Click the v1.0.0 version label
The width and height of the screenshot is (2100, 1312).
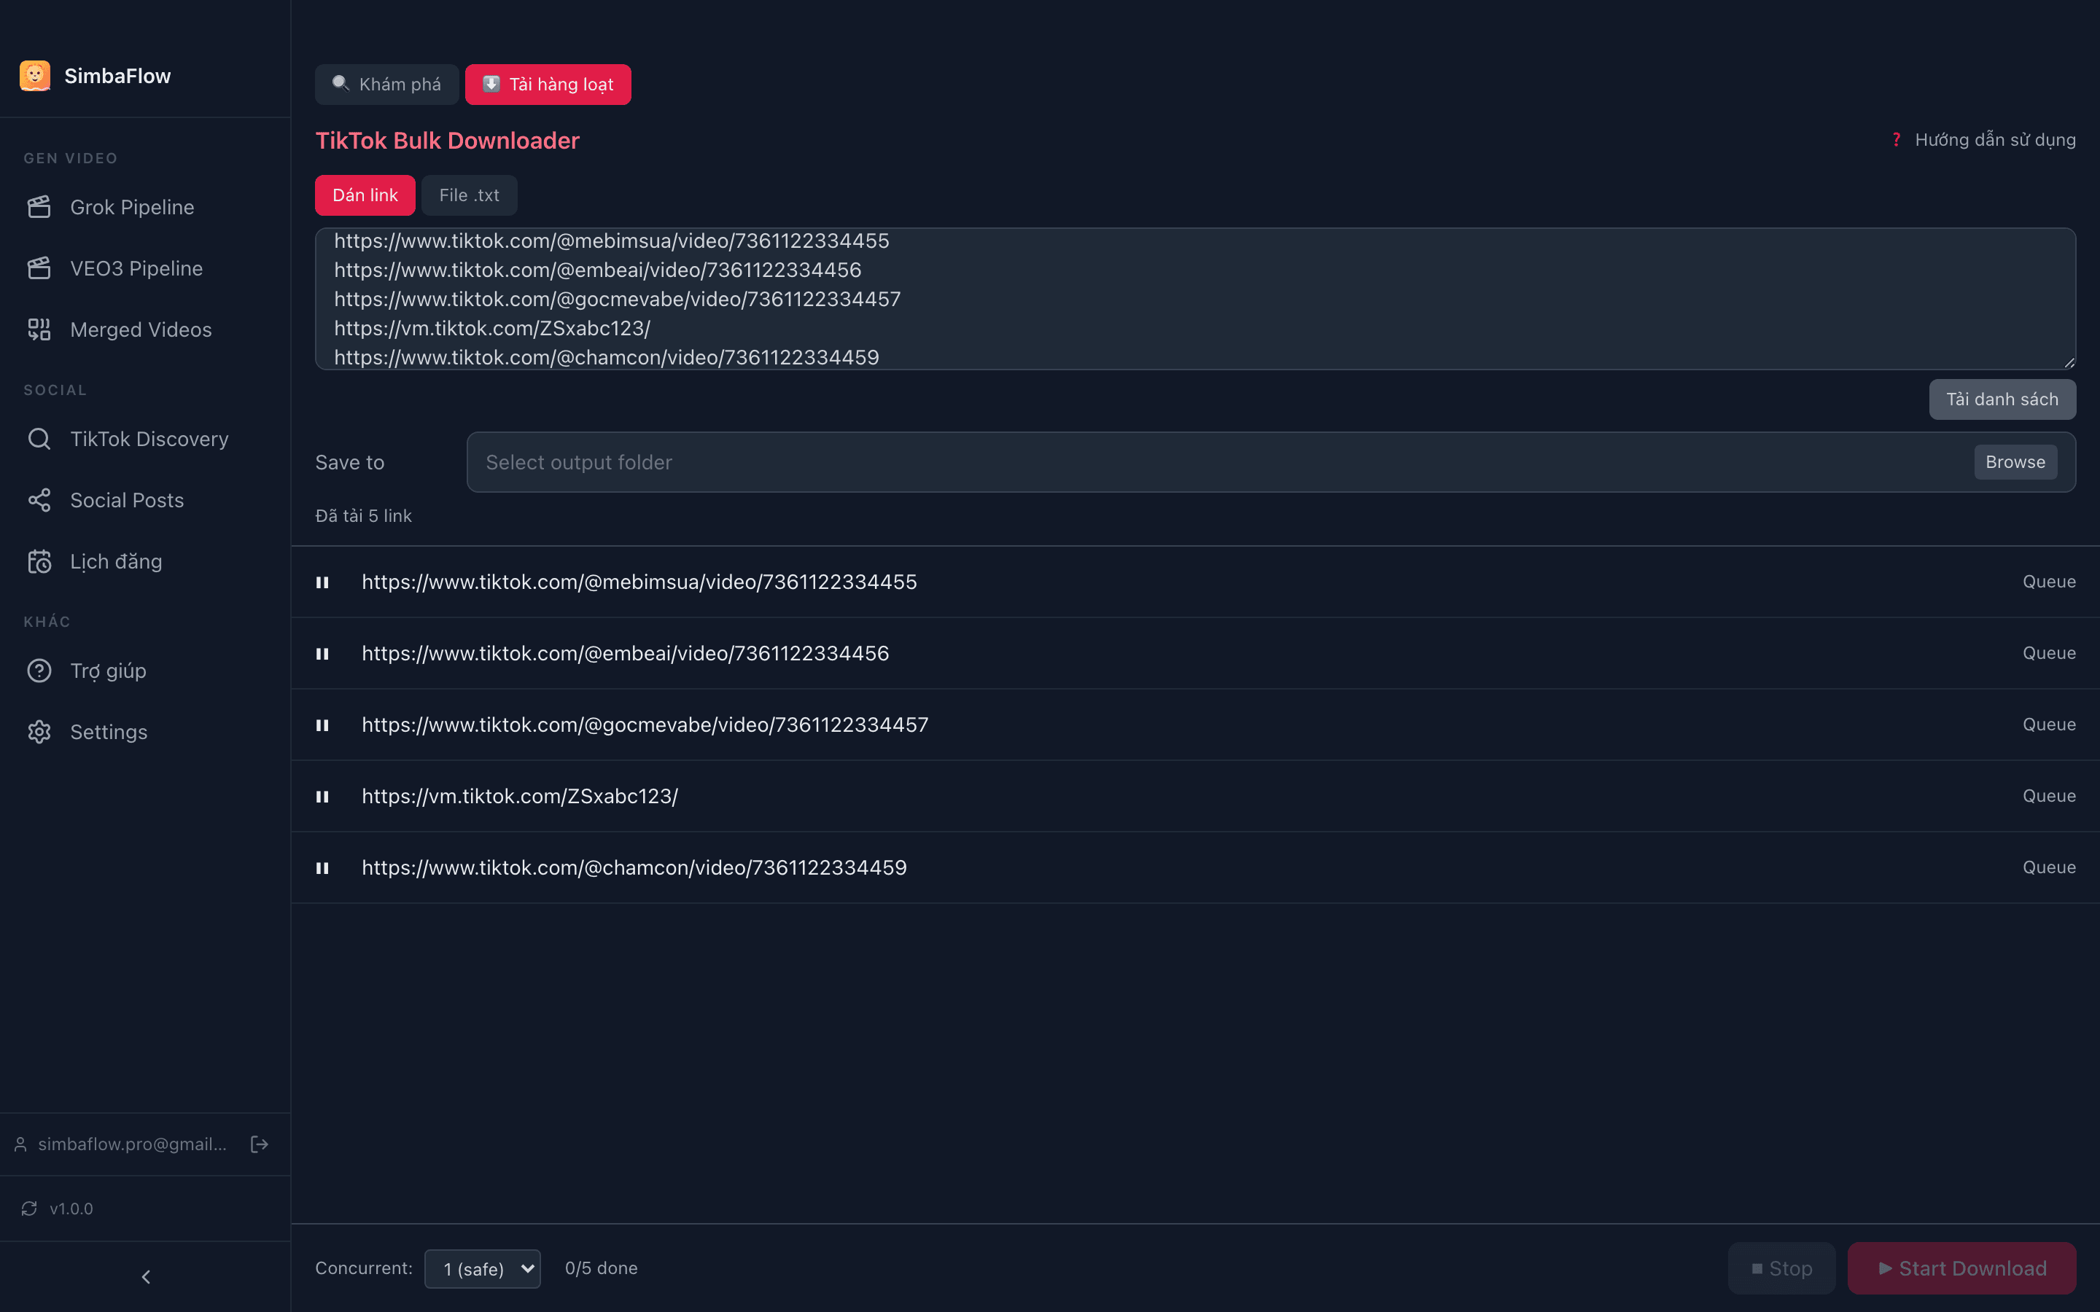tap(71, 1208)
